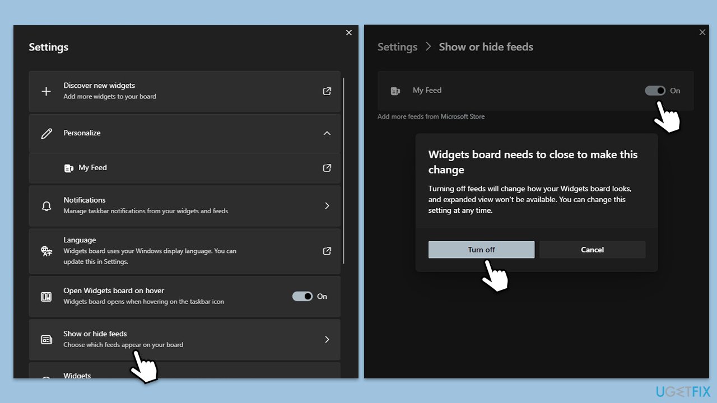Collapse the Personalize section chevron
This screenshot has width=717, height=403.
327,133
